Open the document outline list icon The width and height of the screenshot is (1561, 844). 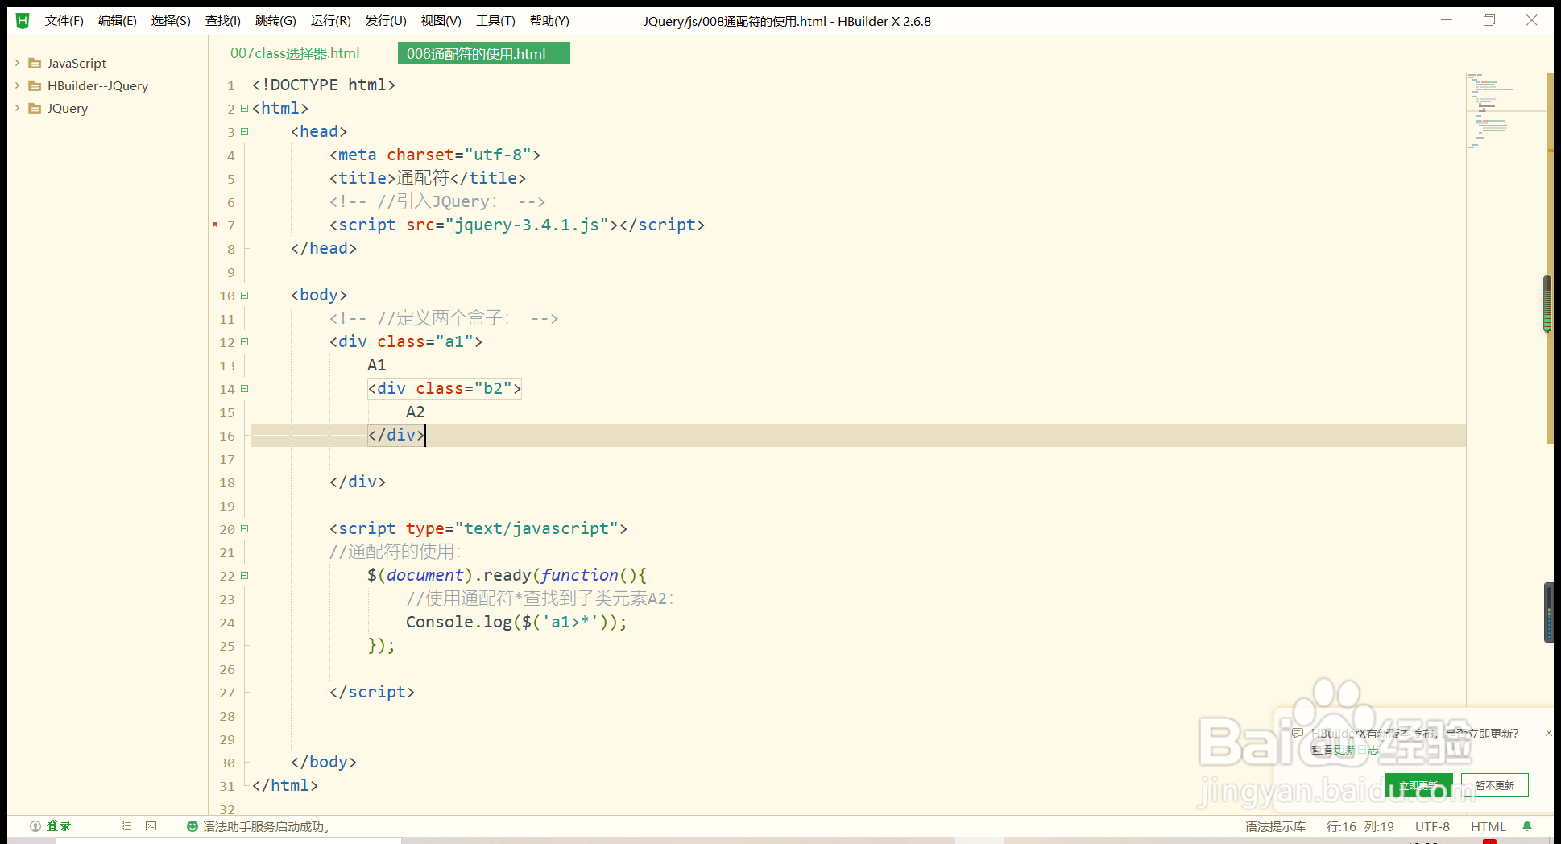click(x=126, y=826)
